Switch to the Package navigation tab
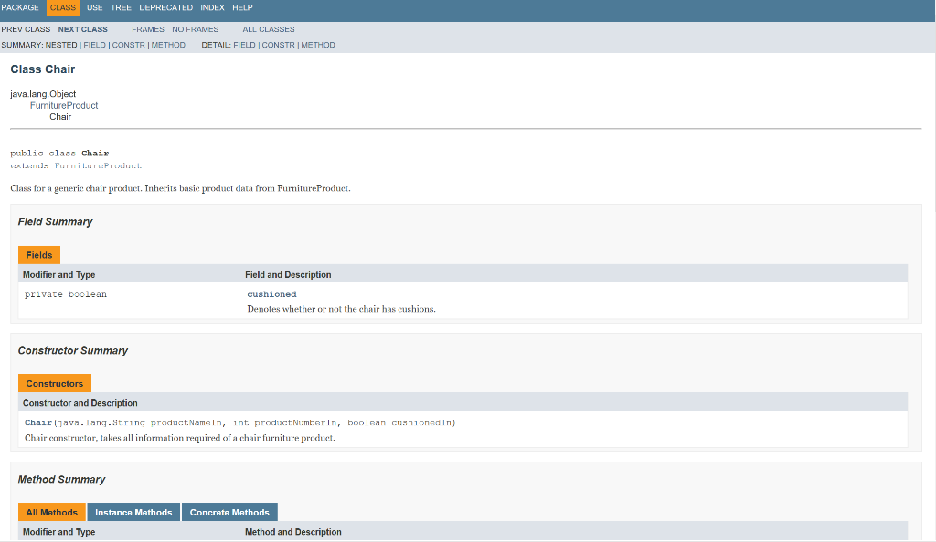 tap(22, 7)
